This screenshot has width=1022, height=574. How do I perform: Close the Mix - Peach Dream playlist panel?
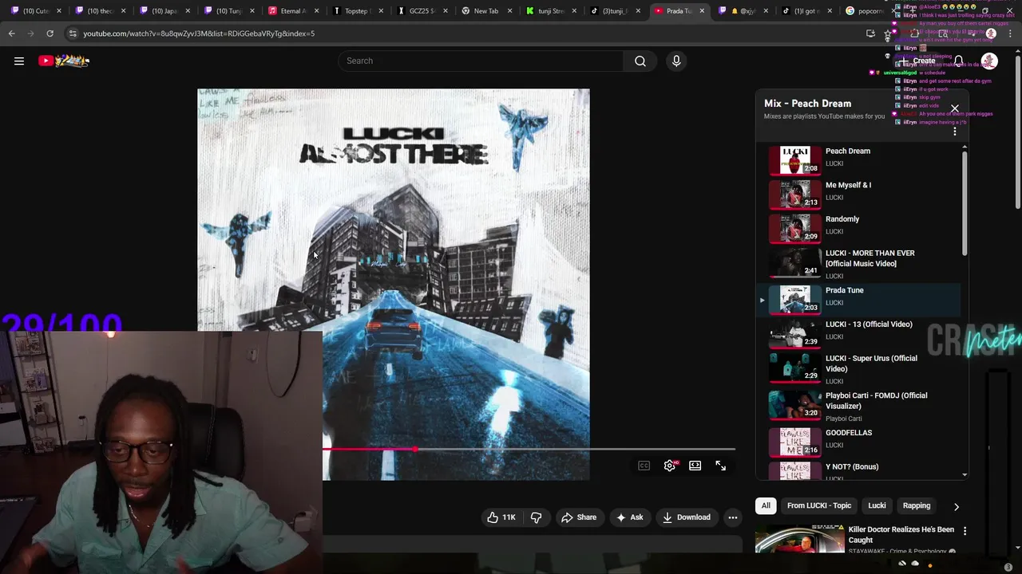tap(954, 108)
